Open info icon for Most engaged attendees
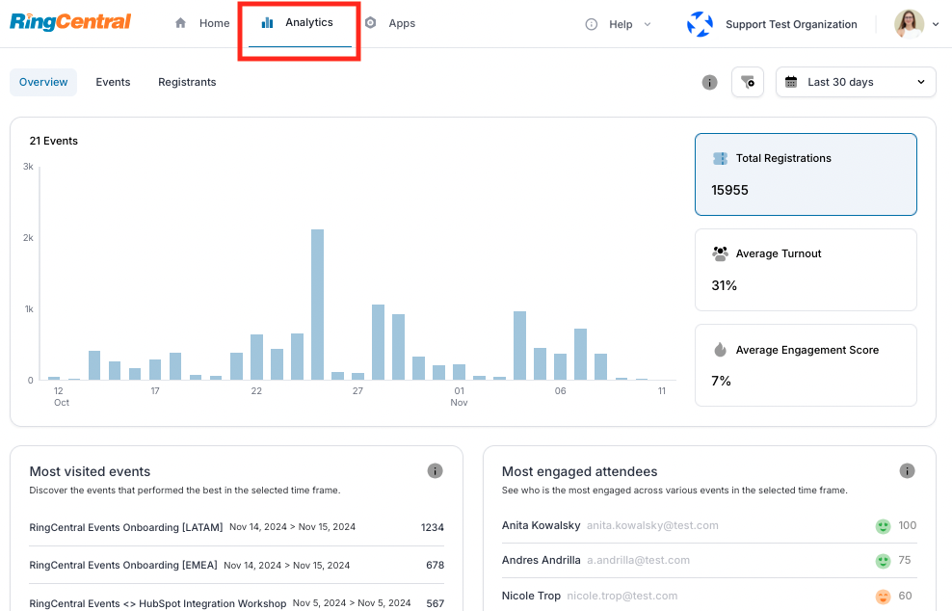This screenshot has width=952, height=611. (907, 470)
